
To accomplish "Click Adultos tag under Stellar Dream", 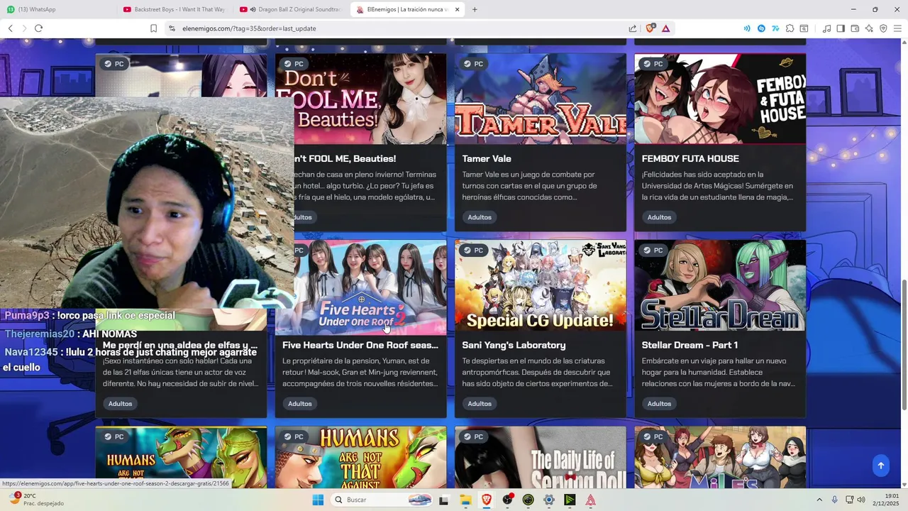I will pos(659,404).
